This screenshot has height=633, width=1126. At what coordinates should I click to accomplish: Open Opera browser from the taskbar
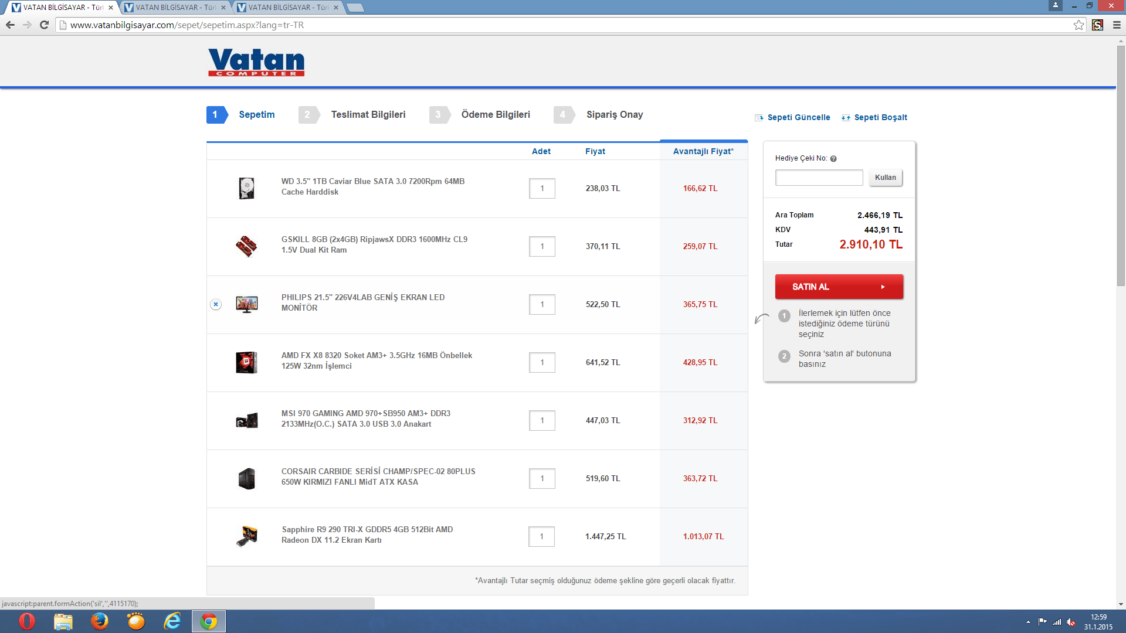[x=27, y=621]
